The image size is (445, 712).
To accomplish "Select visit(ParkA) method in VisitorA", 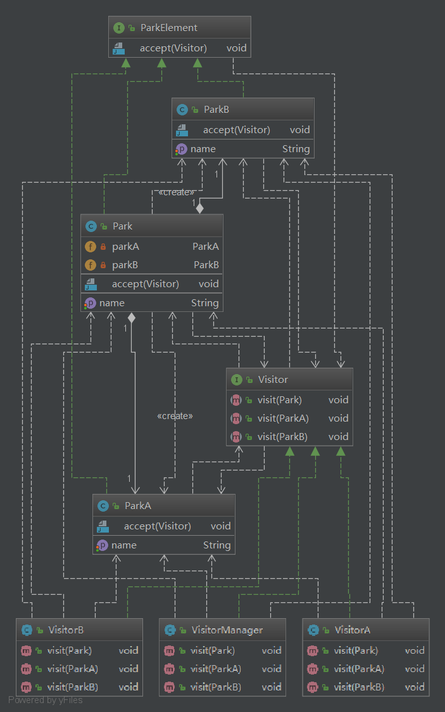I will [x=359, y=669].
